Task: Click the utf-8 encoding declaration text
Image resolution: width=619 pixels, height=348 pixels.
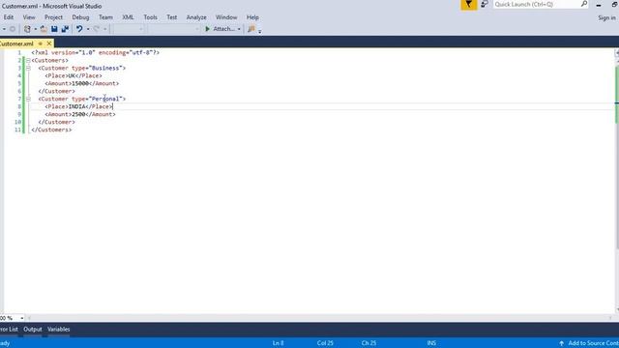Action: (141, 52)
